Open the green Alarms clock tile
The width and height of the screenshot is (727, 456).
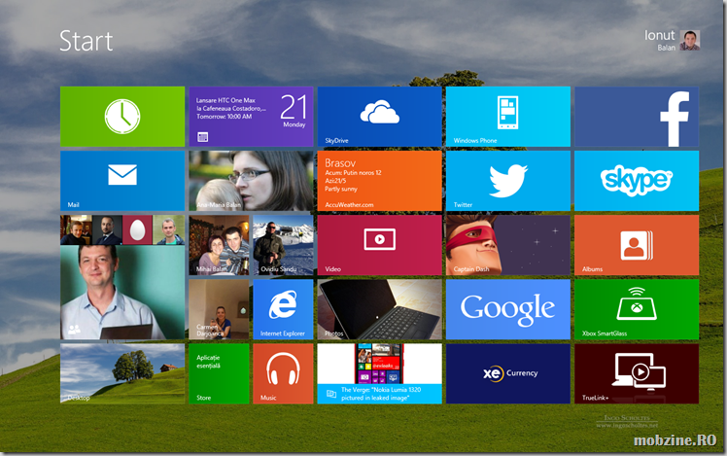tap(122, 117)
